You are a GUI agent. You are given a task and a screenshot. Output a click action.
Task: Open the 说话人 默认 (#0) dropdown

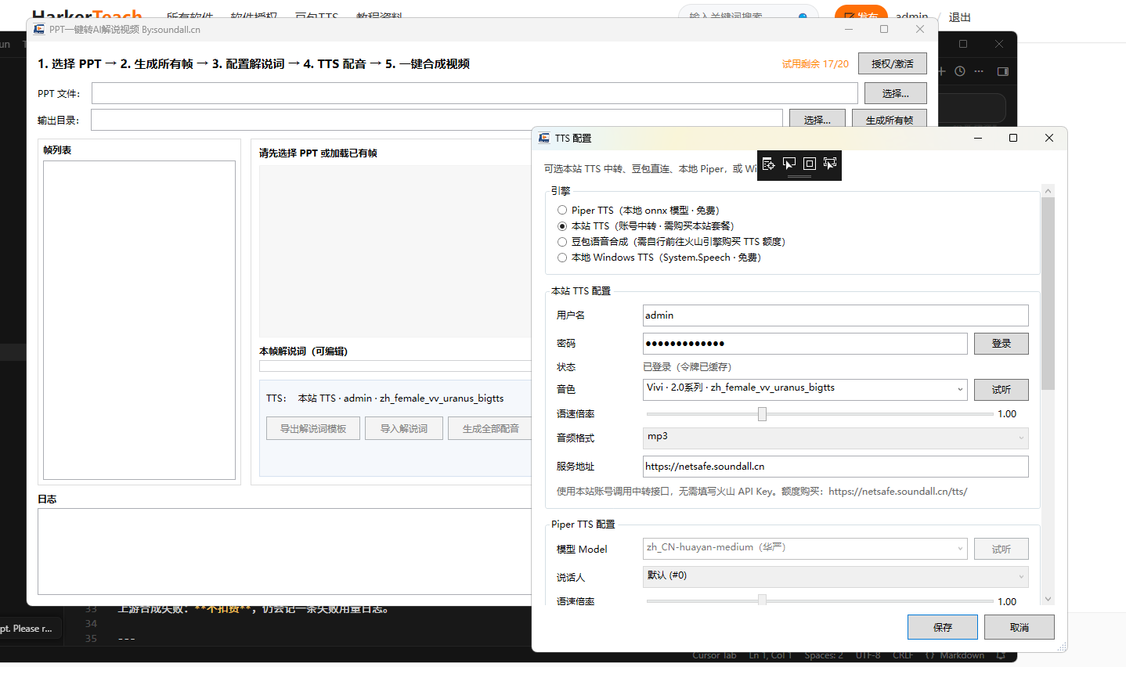pyautogui.click(x=835, y=577)
